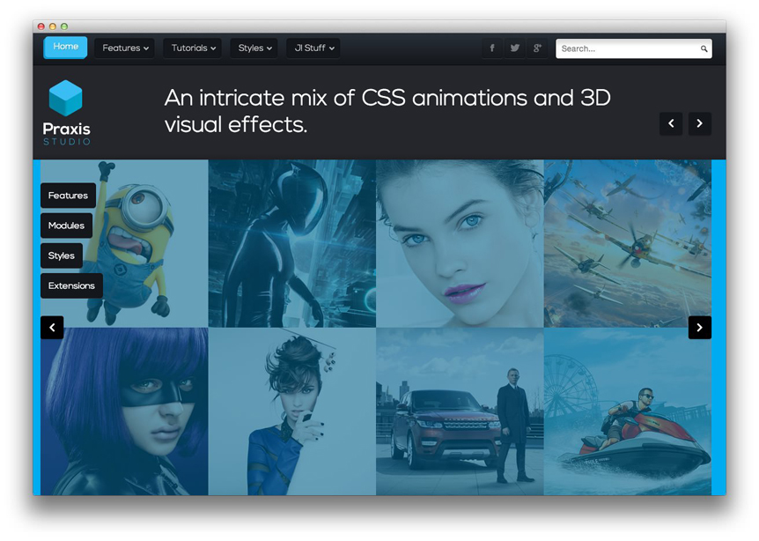The width and height of the screenshot is (759, 541).
Task: Click the Facebook icon in the header
Action: click(491, 48)
